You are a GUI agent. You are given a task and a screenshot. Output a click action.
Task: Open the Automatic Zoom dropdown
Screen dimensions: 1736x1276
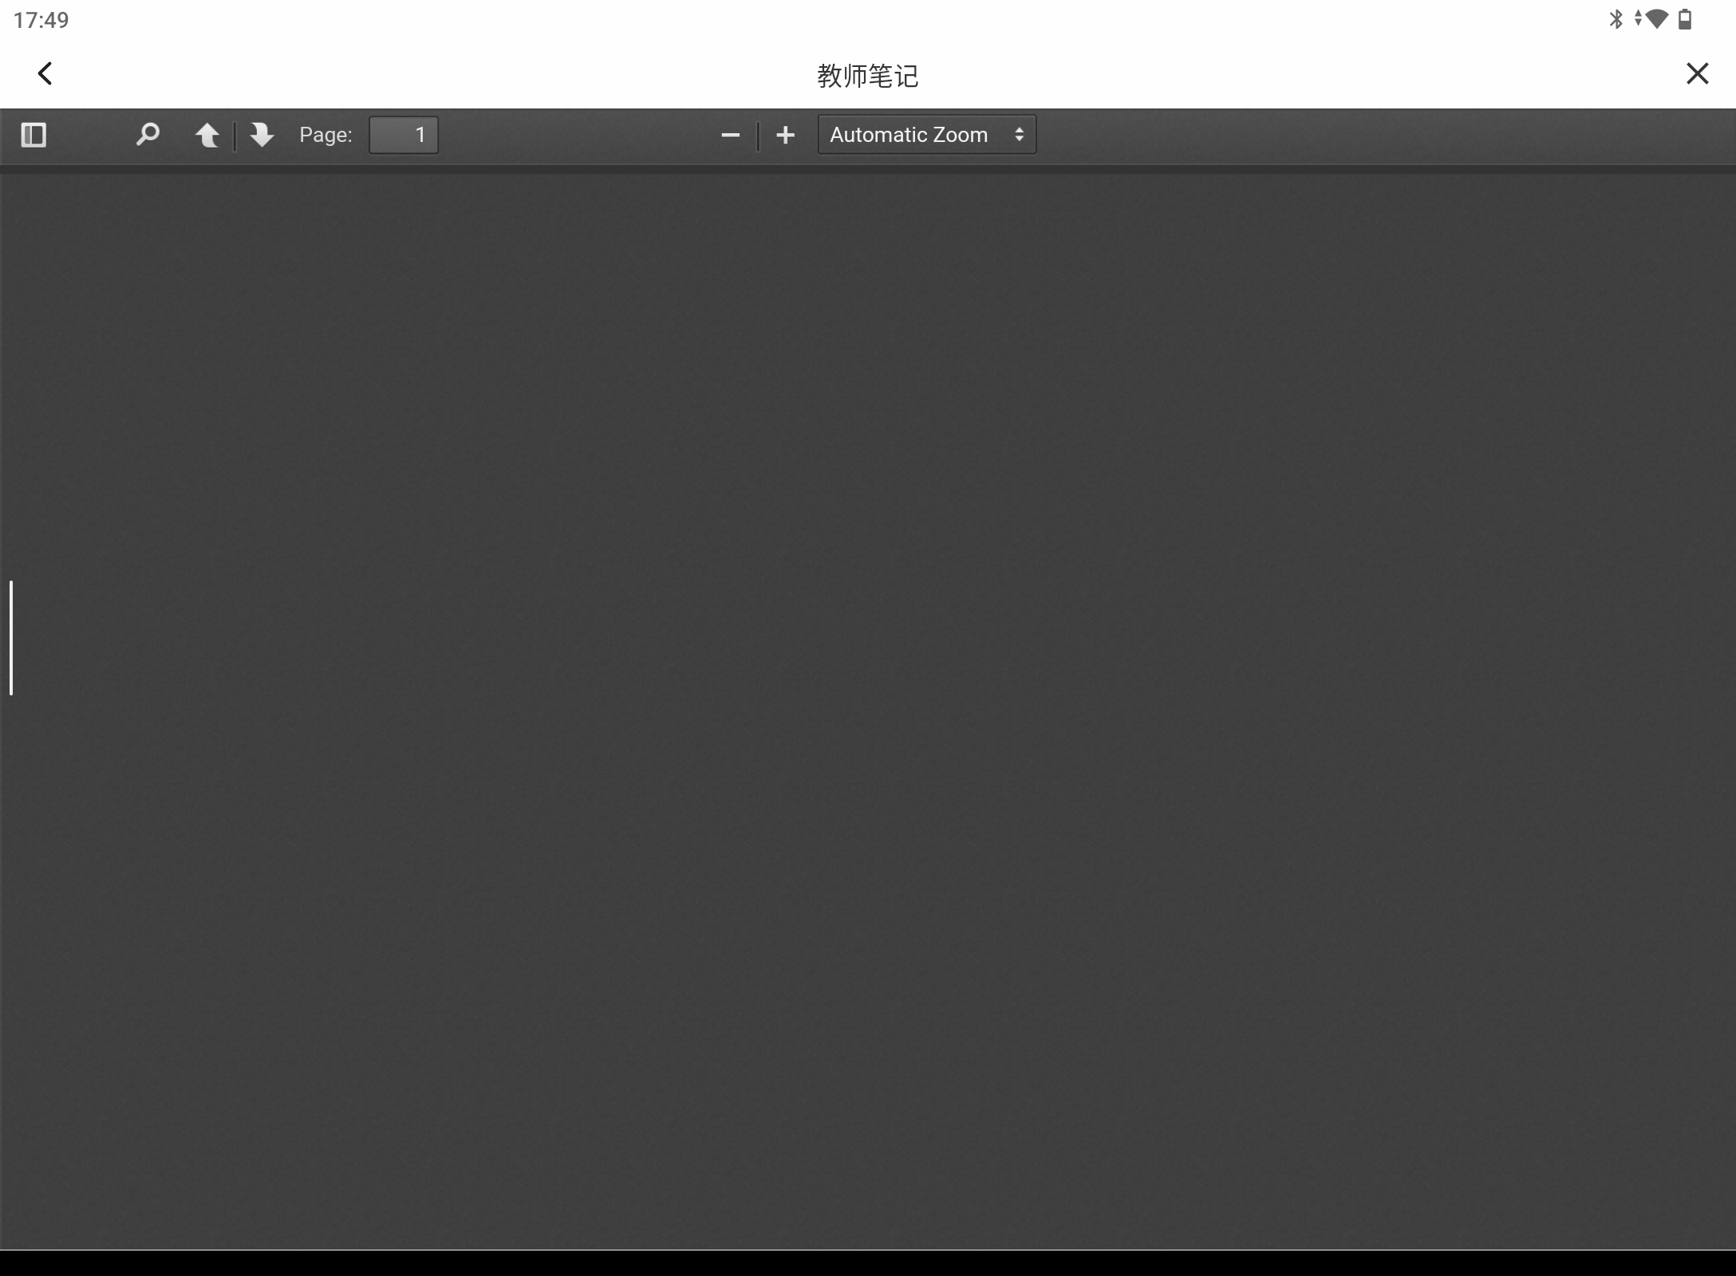coord(909,135)
